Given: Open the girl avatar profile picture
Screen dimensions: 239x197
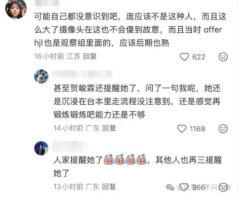Looking at the screenshot, I should pyautogui.click(x=16, y=9).
